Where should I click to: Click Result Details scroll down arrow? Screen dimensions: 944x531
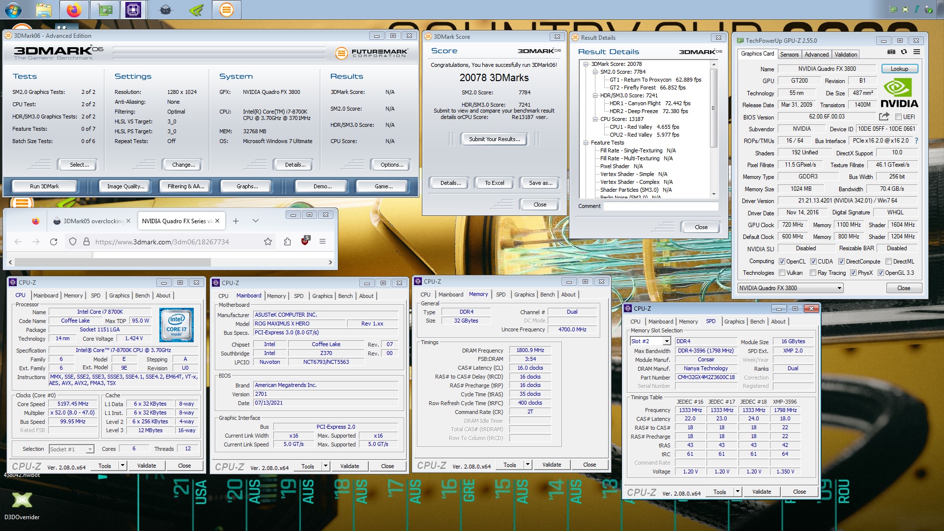pos(714,195)
